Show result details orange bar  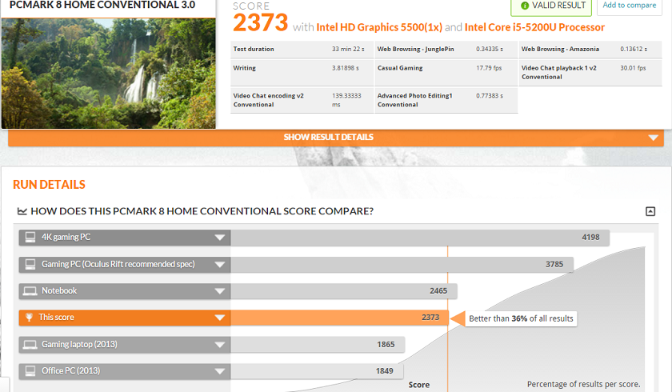click(x=335, y=138)
